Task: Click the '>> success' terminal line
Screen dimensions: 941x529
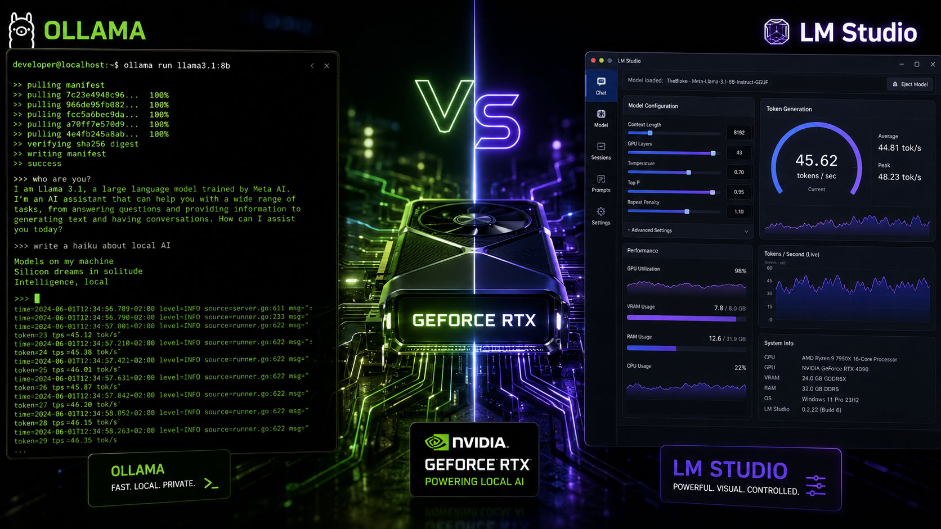Action: click(x=37, y=164)
